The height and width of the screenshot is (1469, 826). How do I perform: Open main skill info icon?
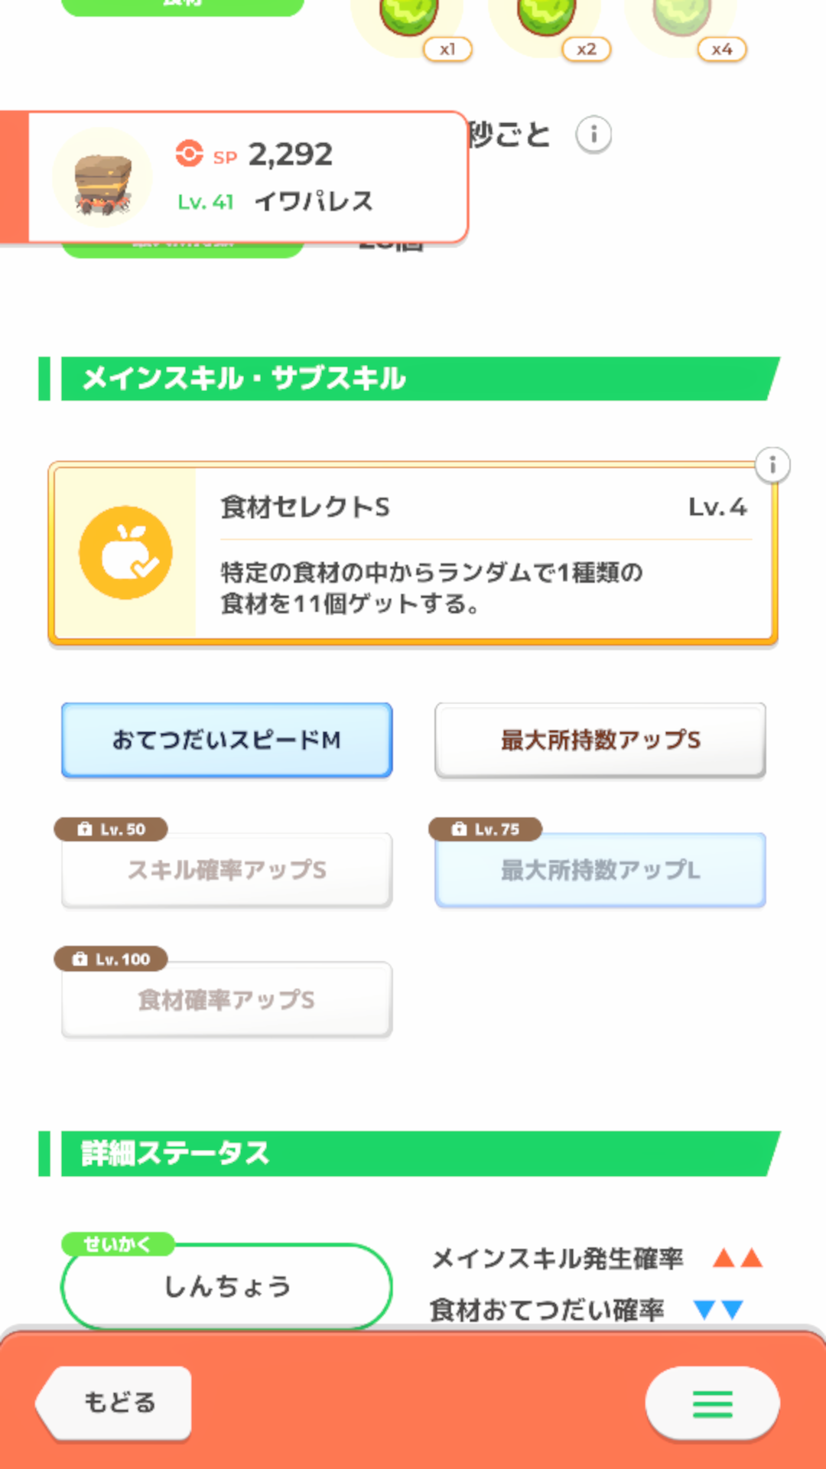tap(772, 465)
